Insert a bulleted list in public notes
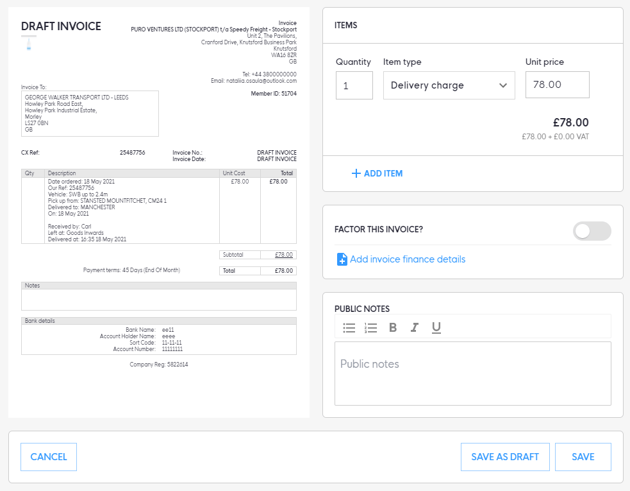The width and height of the screenshot is (630, 491). point(349,327)
